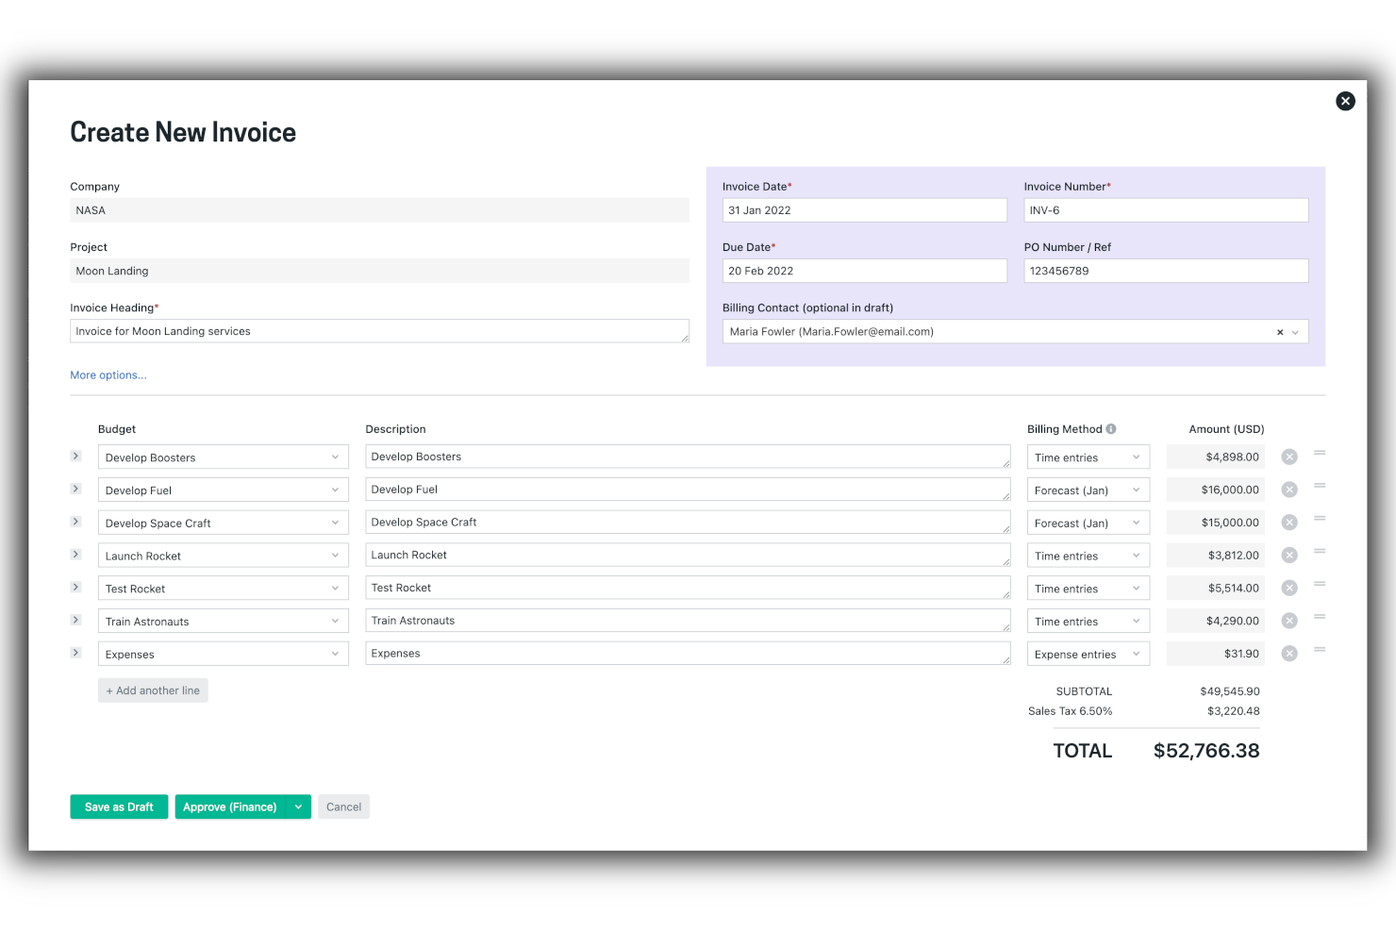
Task: Edit the Train Astronauts description field
Action: point(689,621)
